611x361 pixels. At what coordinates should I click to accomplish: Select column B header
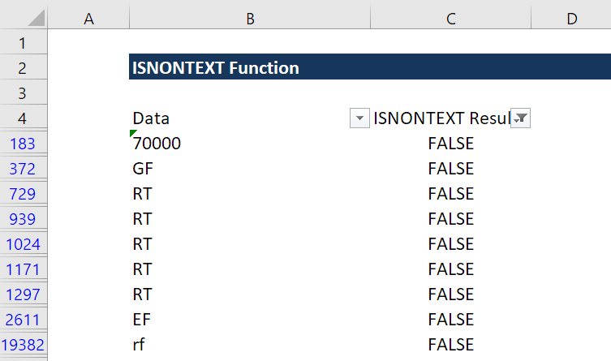(250, 18)
